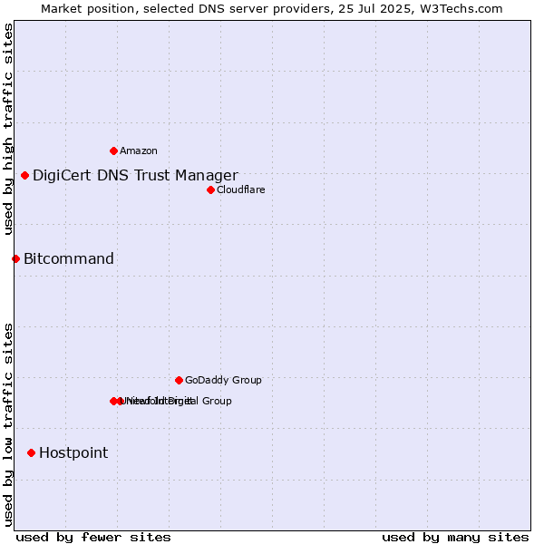
Task: Click the red dot for Amazon
Action: [x=113, y=151]
